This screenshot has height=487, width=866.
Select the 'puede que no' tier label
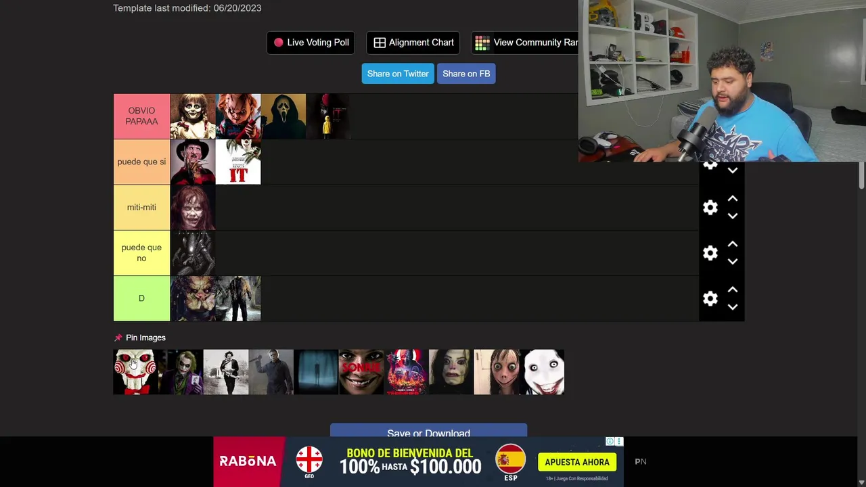click(141, 253)
